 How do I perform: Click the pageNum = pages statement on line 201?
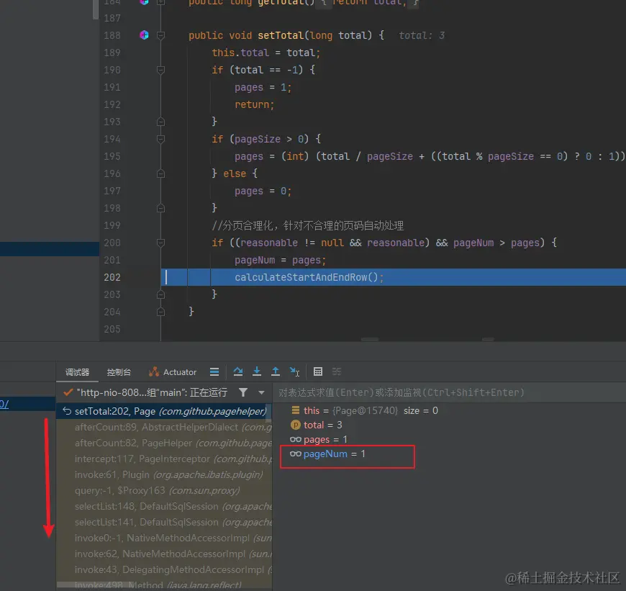point(281,260)
